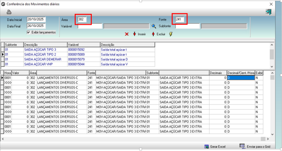
Task: Click the lower grid scroll-up arrow
Action: click(x=272, y=73)
